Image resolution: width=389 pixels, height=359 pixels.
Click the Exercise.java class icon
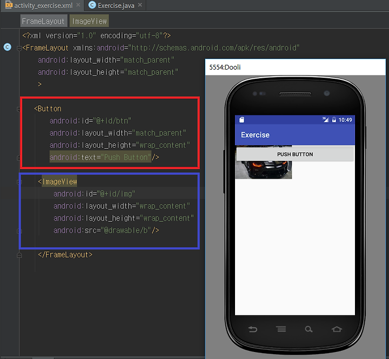coord(92,5)
